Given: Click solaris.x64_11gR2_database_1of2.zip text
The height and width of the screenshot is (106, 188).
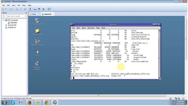Looking at the screenshot, I should (90, 76).
